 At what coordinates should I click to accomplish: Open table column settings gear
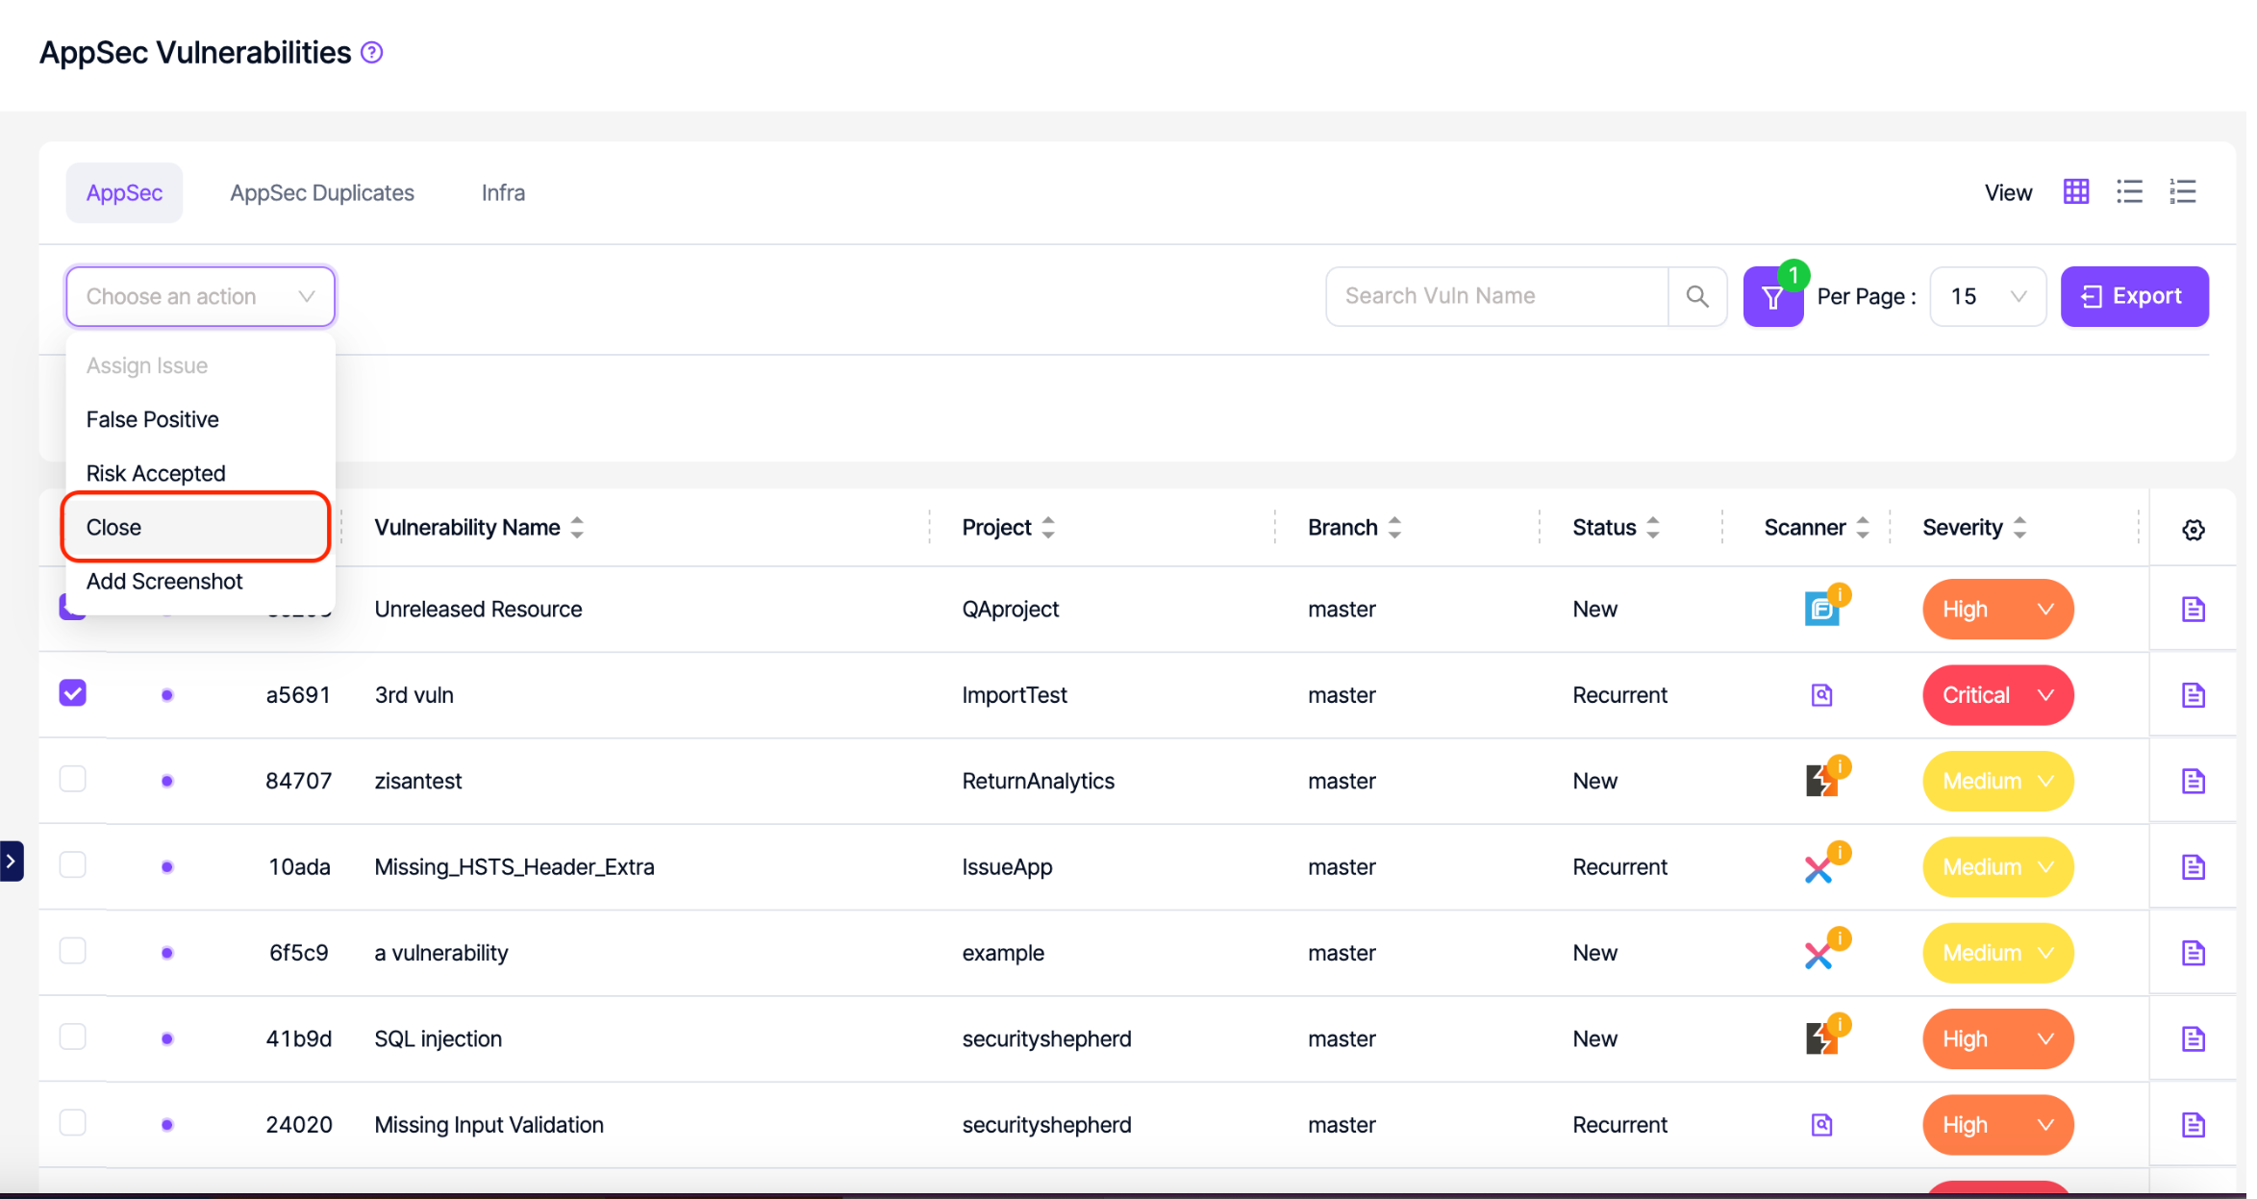click(x=2193, y=530)
